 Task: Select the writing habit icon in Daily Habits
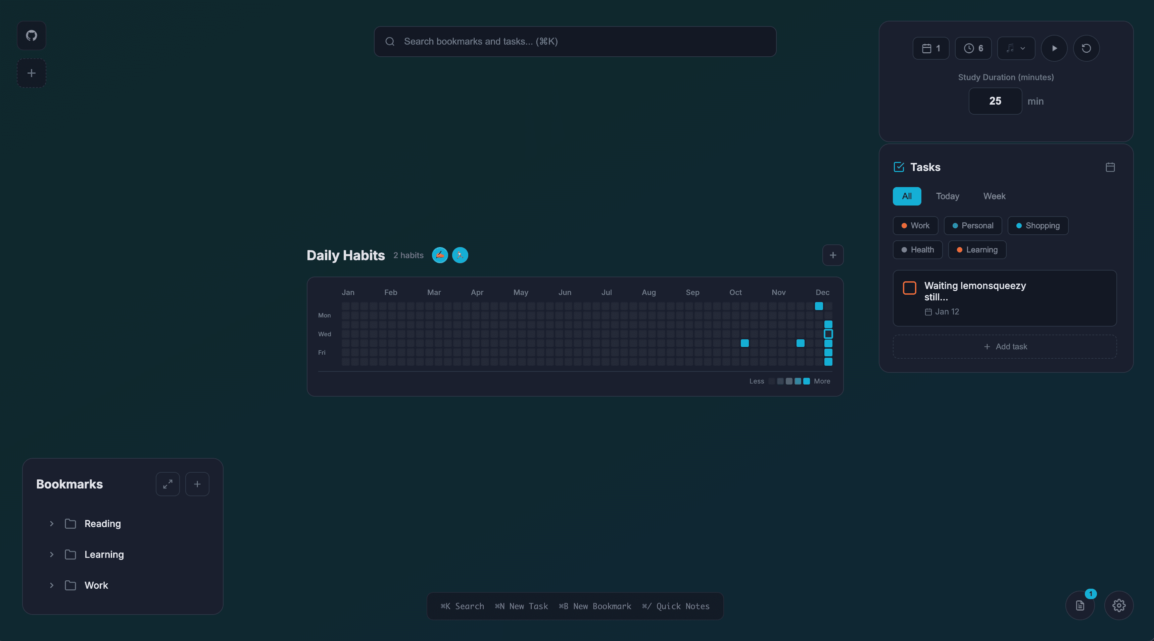pos(440,255)
